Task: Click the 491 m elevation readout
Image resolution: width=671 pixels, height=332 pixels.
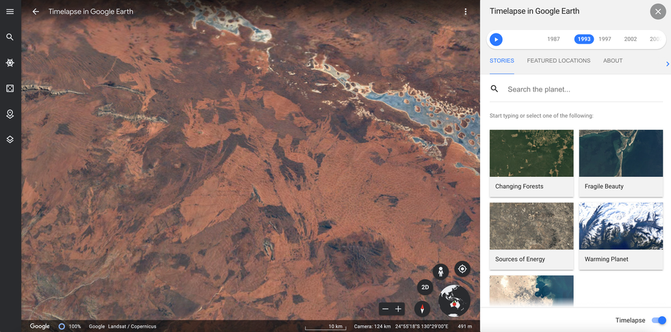Action: coord(465,327)
